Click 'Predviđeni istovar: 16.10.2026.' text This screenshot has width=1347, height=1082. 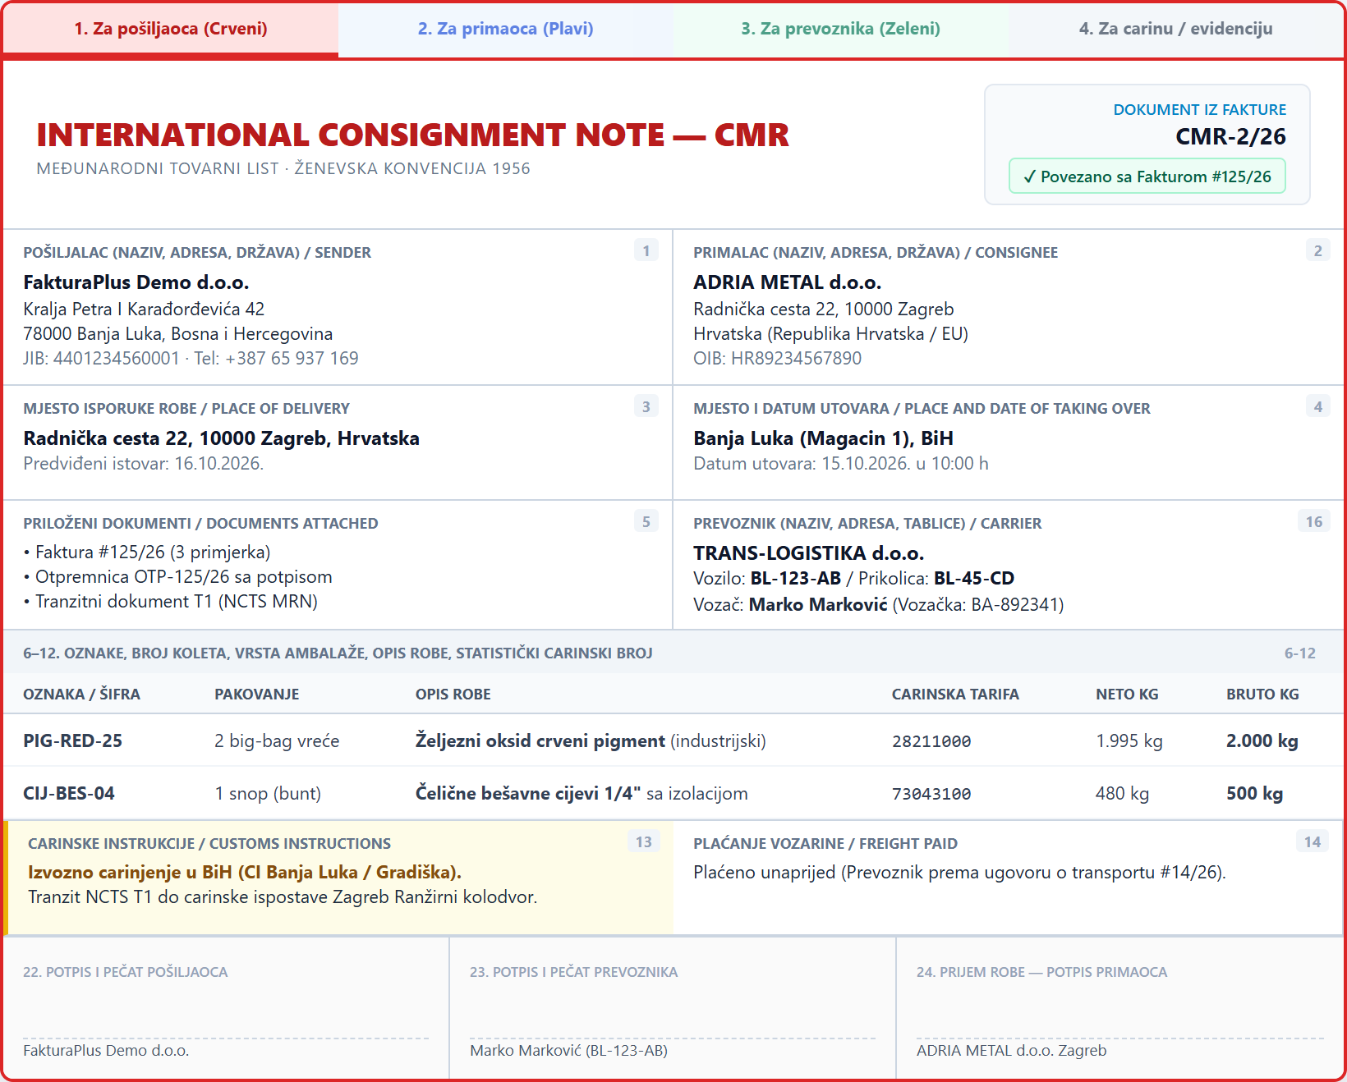coord(143,463)
